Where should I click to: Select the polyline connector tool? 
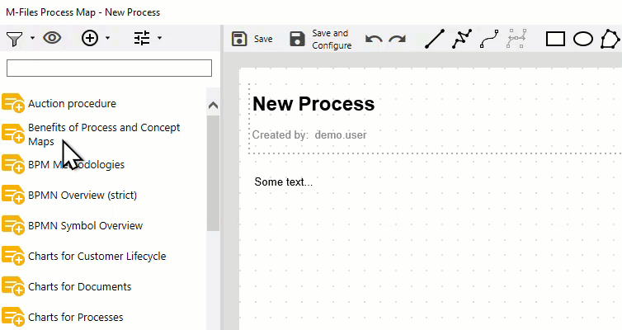pos(462,39)
